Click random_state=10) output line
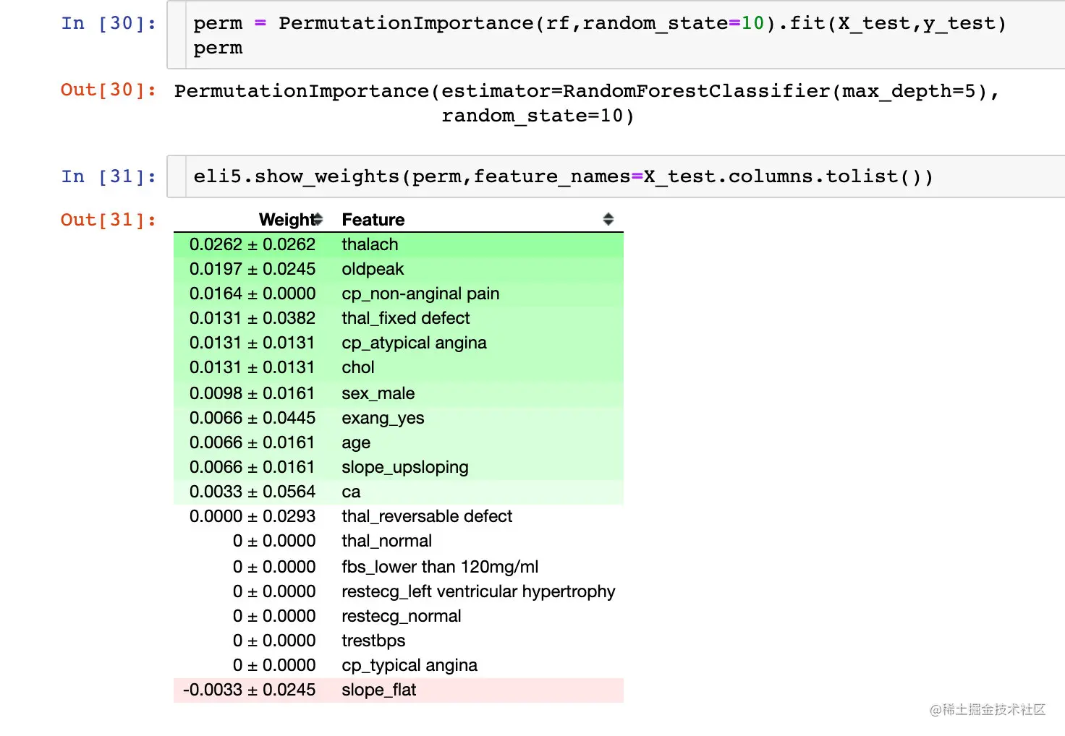1065x736 pixels. point(538,116)
